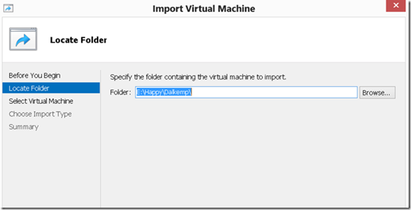Close the Import Virtual Machine dialog
This screenshot has width=411, height=210.
[396, 6]
